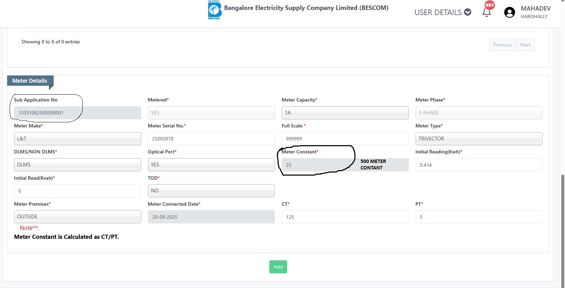Click into the Full Scale field

(x=345, y=139)
